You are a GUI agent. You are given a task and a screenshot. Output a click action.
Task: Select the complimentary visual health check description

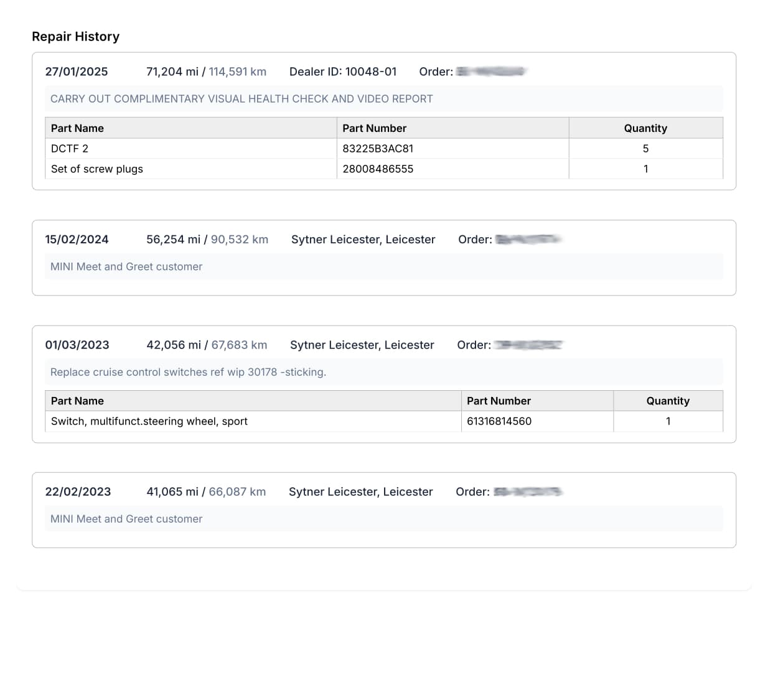[241, 99]
